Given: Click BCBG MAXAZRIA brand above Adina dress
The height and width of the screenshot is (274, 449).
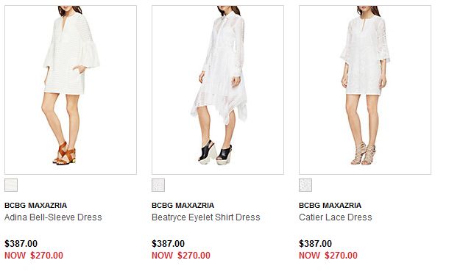Looking at the screenshot, I should 36,205.
